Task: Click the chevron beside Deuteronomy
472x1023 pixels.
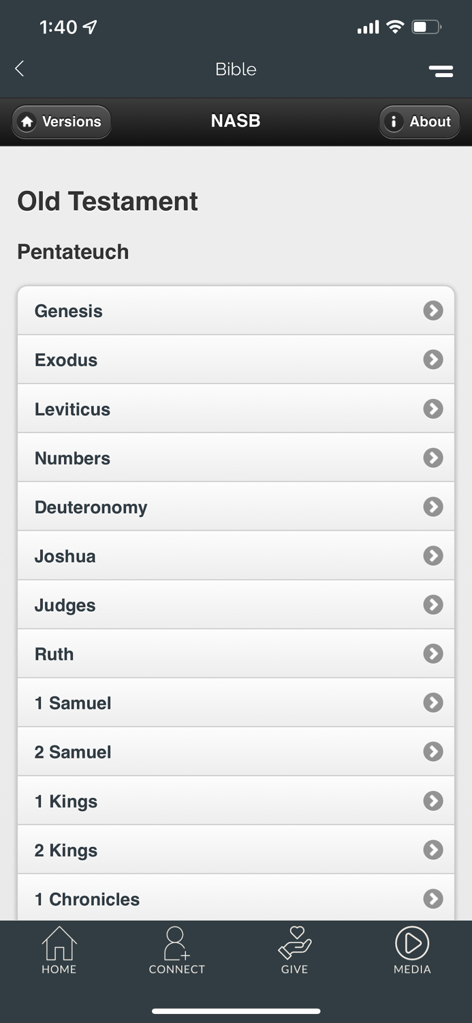Action: pos(433,507)
